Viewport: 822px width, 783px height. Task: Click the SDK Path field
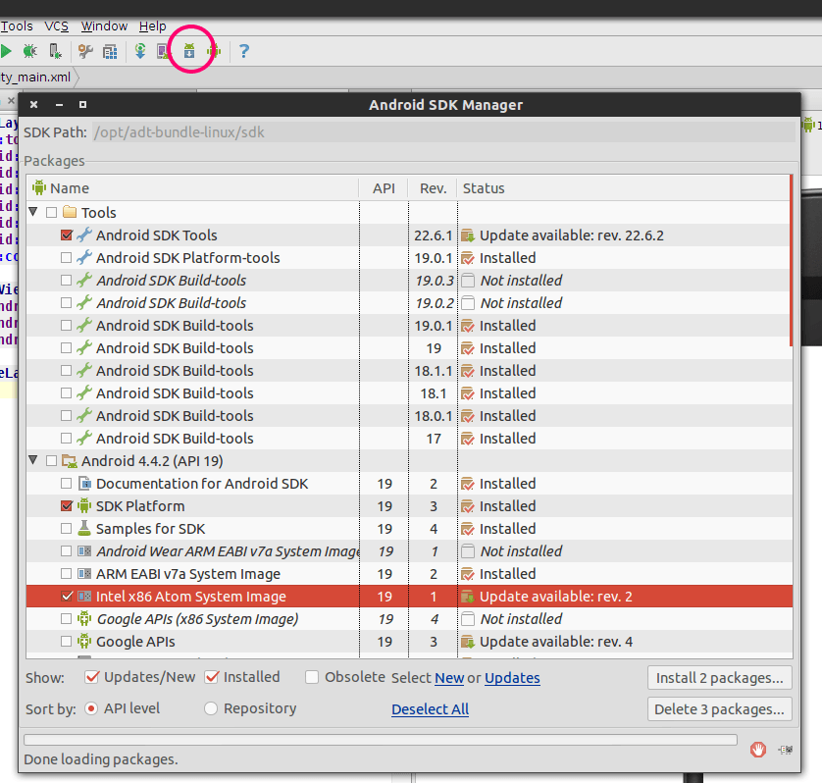tap(443, 132)
